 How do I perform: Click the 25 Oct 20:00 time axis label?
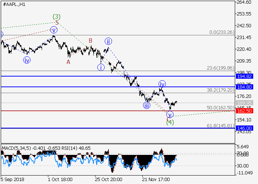click(107, 180)
